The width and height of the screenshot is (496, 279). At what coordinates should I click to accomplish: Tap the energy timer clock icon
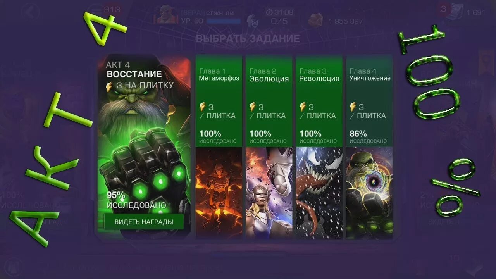point(269,12)
